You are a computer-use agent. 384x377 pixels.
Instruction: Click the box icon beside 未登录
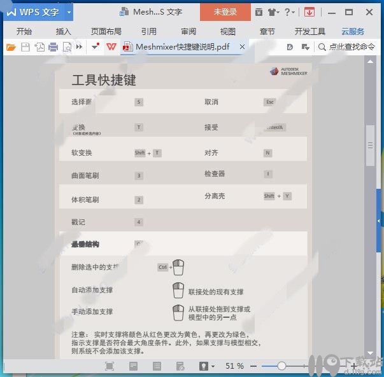[x=259, y=12]
